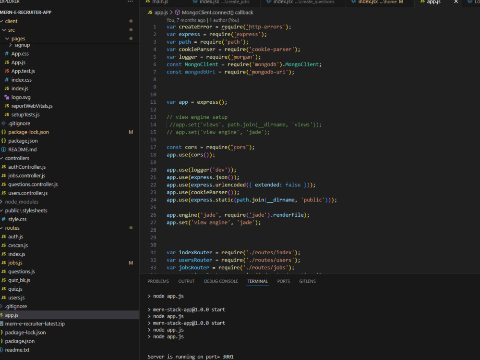Switch to index.jsx create_questions tab
Screen dimensions: 480x360
[300, 2]
